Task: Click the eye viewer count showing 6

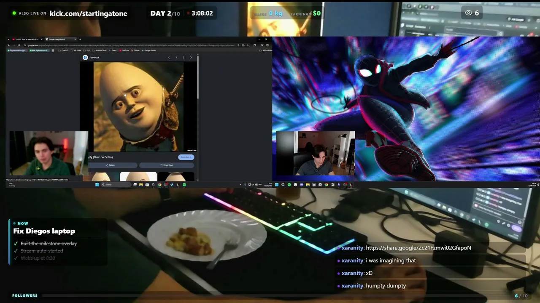Action: (472, 13)
